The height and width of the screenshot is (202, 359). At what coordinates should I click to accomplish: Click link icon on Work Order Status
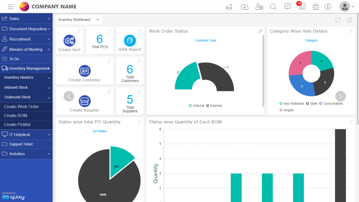(x=260, y=31)
